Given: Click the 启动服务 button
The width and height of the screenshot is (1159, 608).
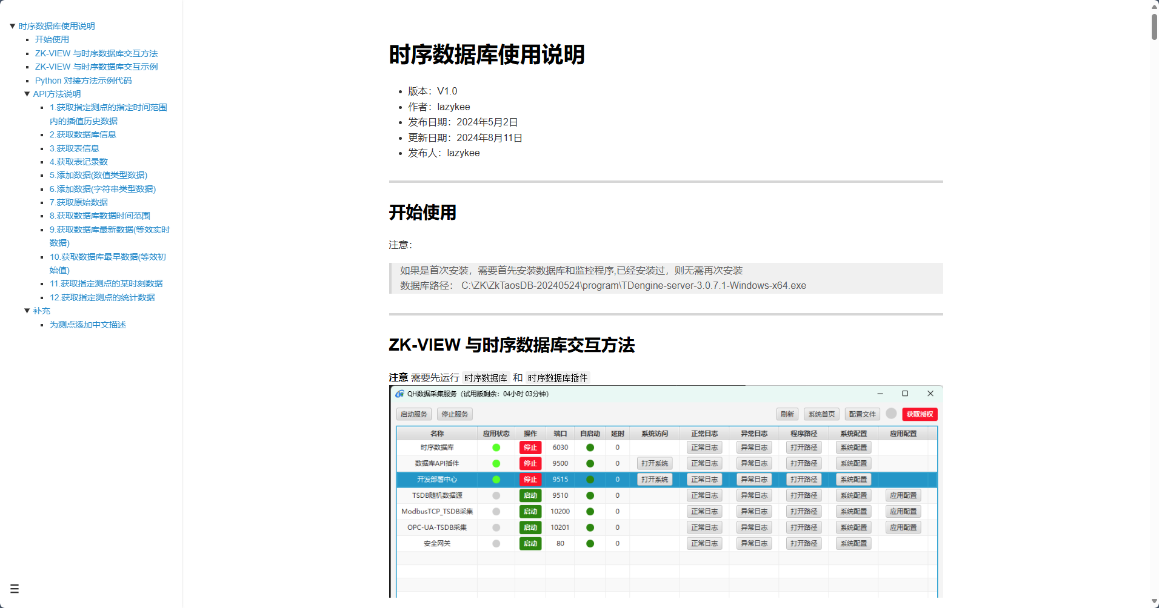Looking at the screenshot, I should click(x=413, y=414).
